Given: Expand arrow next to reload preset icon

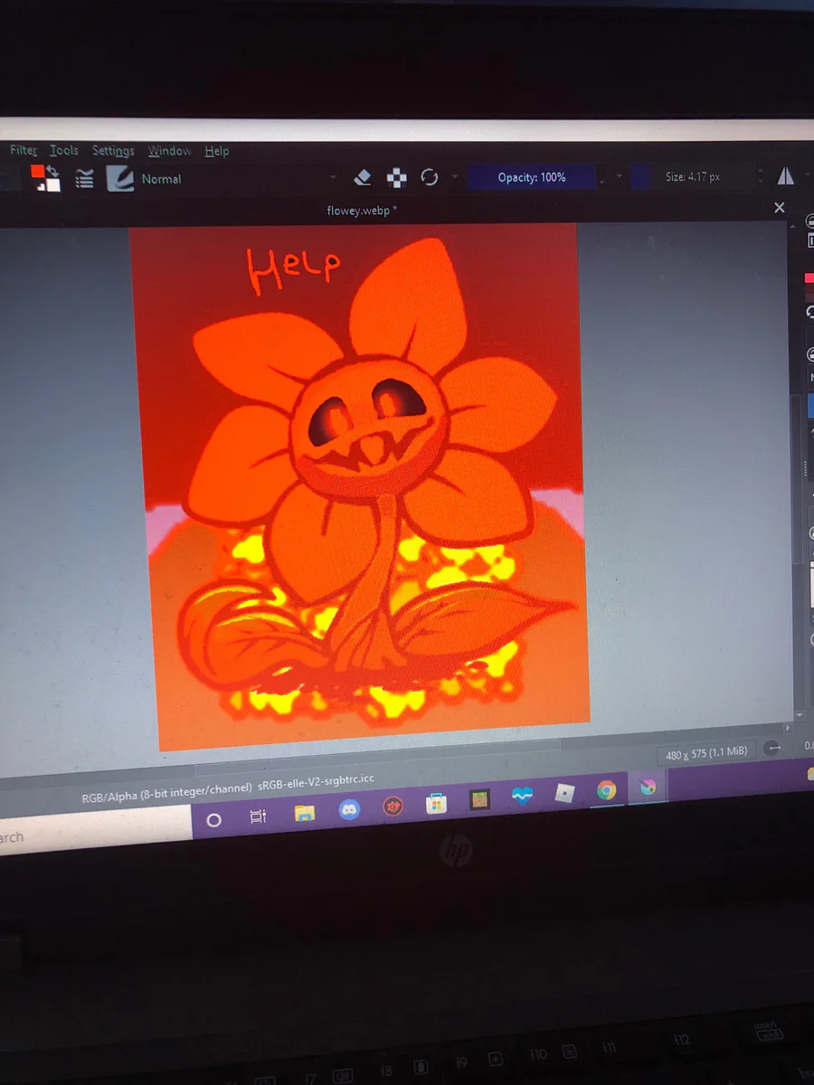Looking at the screenshot, I should click(454, 177).
